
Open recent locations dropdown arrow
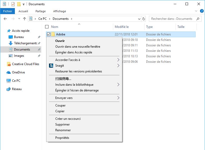19,19
